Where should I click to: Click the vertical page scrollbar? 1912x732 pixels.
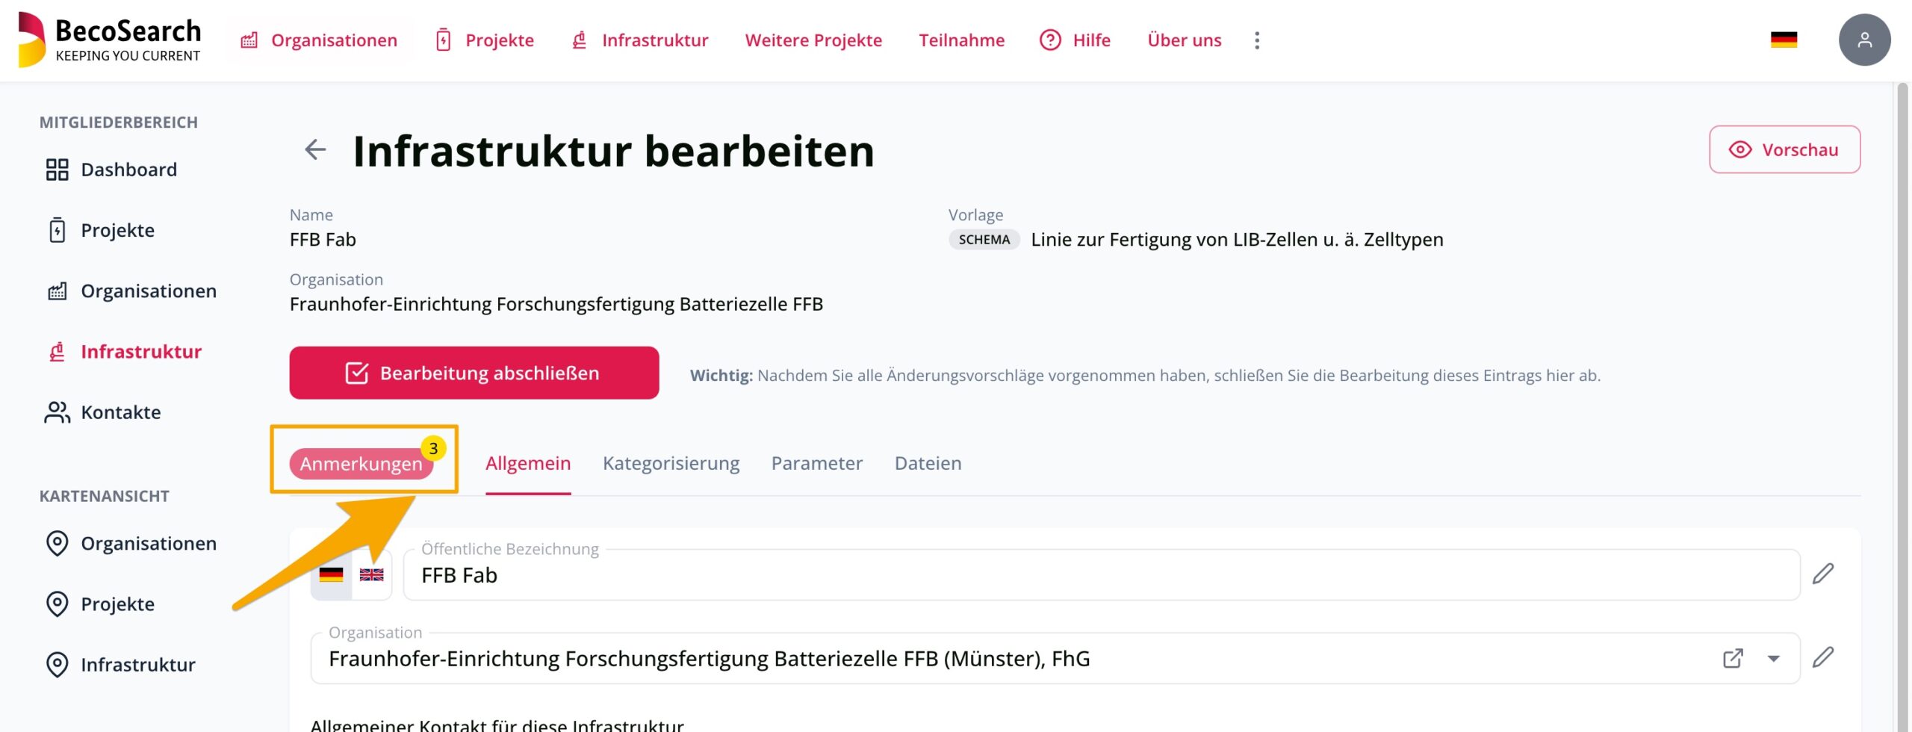(1902, 407)
